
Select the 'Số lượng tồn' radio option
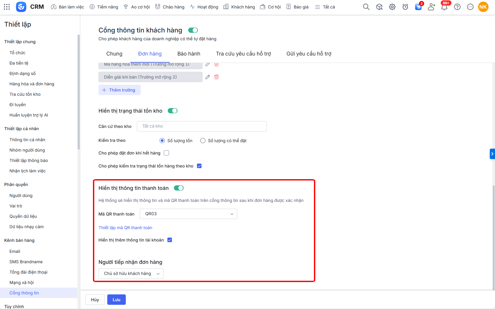coord(162,141)
